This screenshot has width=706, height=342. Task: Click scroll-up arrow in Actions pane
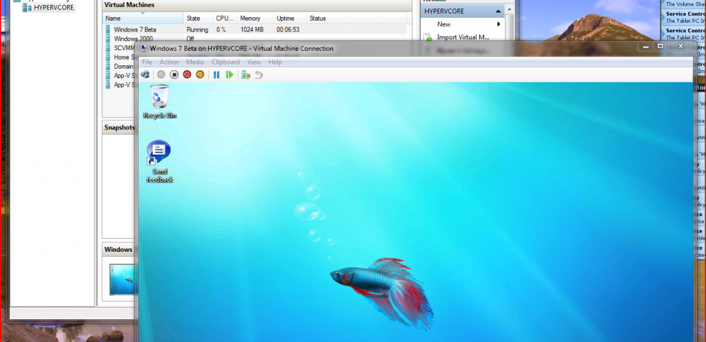coord(510,10)
